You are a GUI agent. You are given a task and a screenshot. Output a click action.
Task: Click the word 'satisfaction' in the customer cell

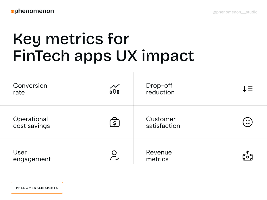163,126
